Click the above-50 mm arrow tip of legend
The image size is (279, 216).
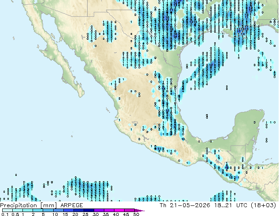point(139,210)
